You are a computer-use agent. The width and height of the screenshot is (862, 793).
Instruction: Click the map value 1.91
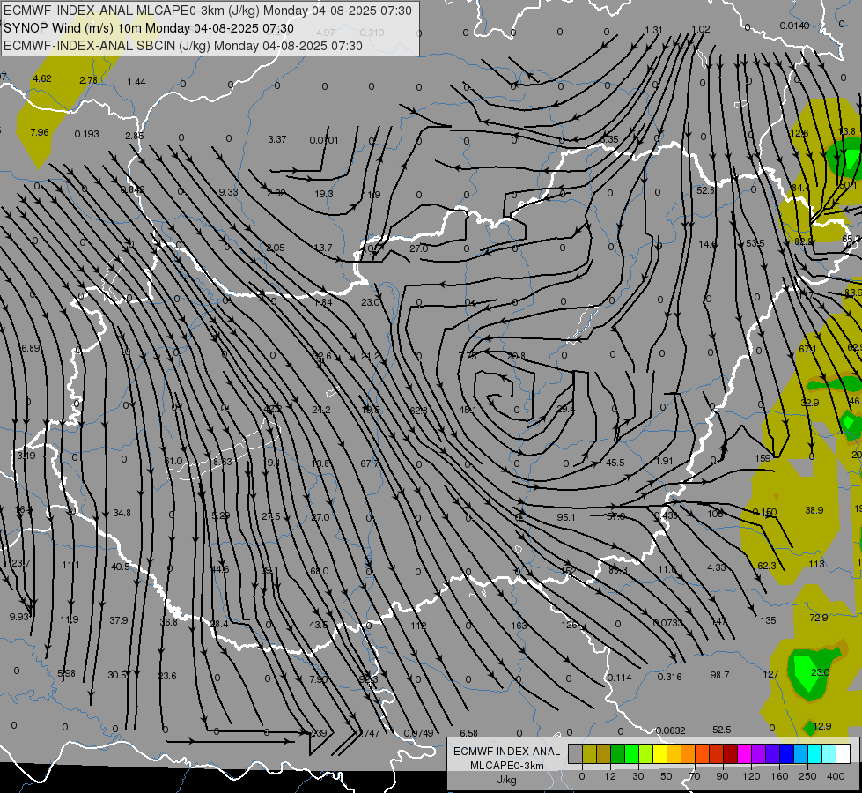(x=664, y=461)
